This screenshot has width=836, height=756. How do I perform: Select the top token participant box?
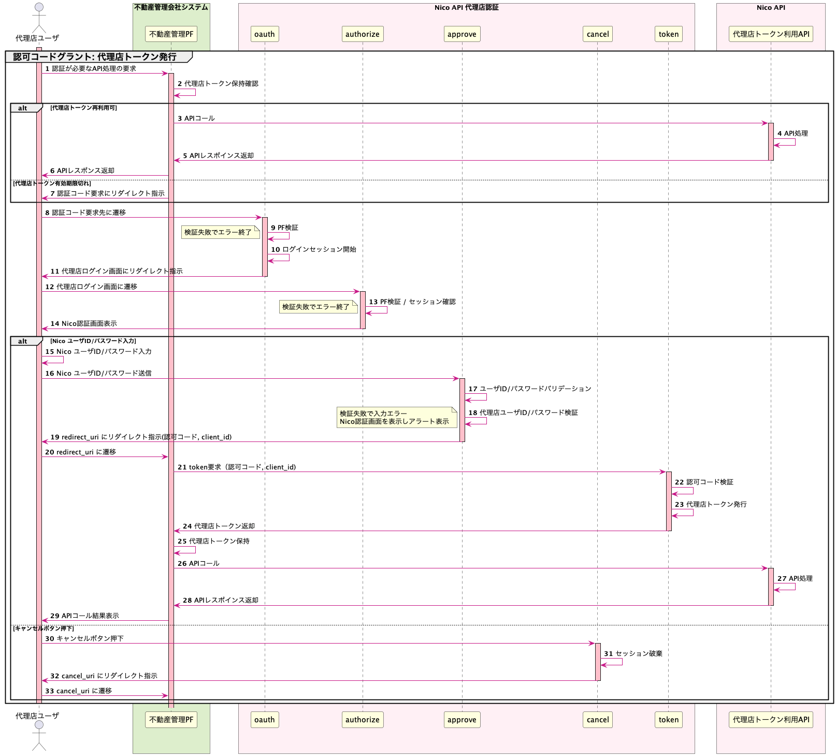pyautogui.click(x=669, y=34)
